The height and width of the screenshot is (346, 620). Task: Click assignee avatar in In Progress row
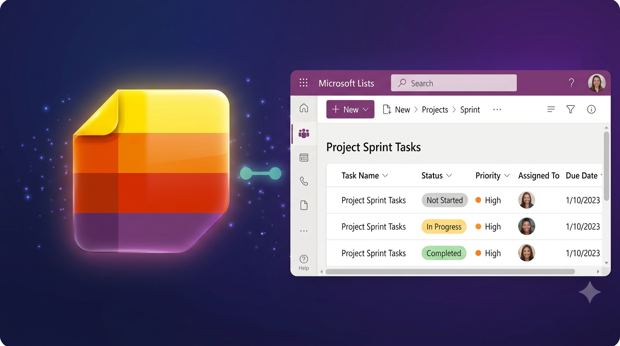click(527, 226)
